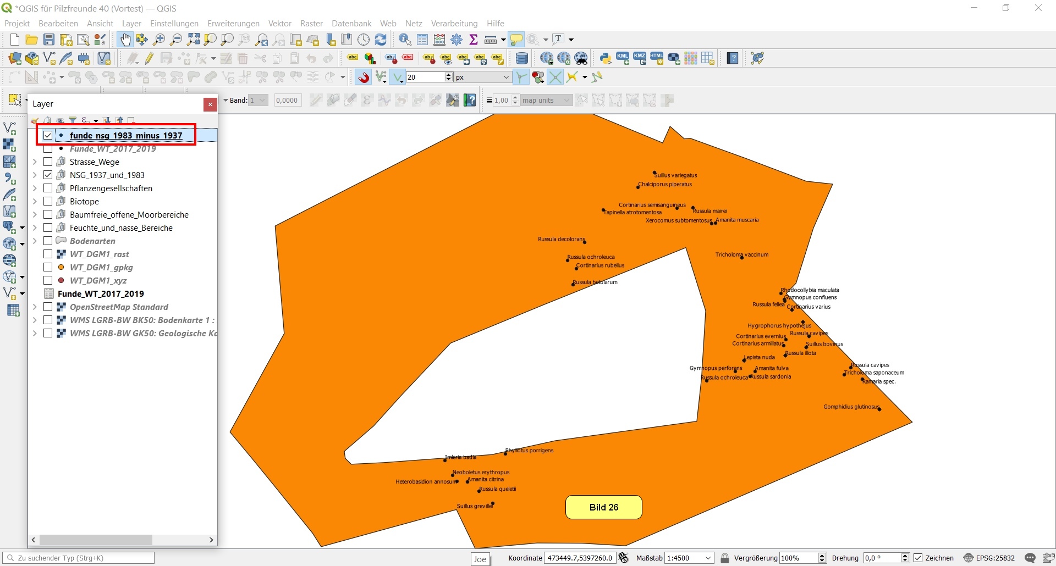Toggle the snapping magnet icon

point(363,77)
